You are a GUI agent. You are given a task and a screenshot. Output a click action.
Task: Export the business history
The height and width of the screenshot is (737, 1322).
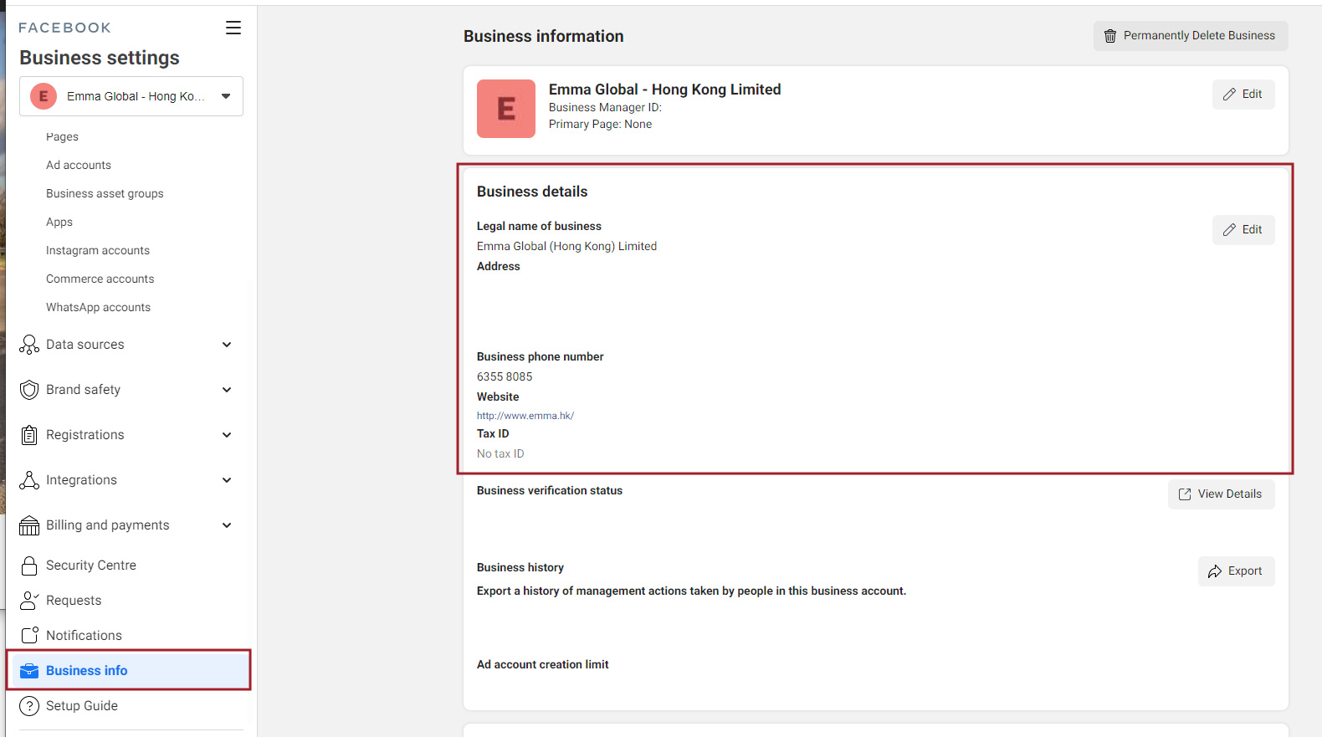[x=1237, y=571]
